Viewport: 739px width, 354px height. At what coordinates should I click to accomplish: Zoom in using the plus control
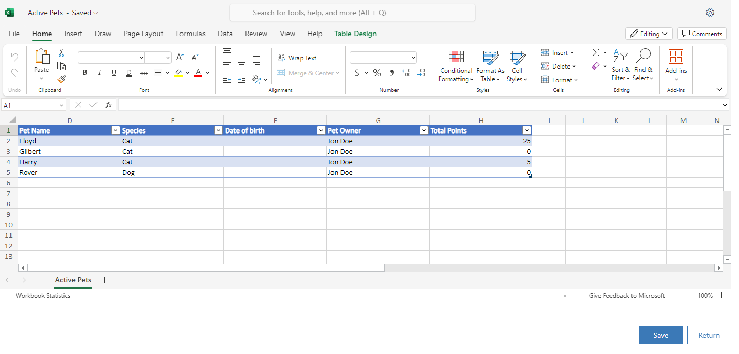point(722,295)
